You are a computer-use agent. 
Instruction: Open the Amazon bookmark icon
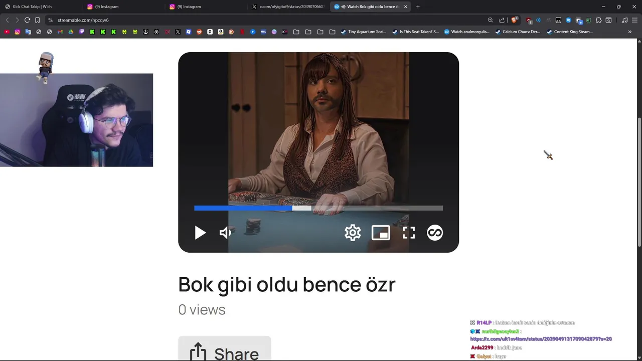tap(220, 32)
